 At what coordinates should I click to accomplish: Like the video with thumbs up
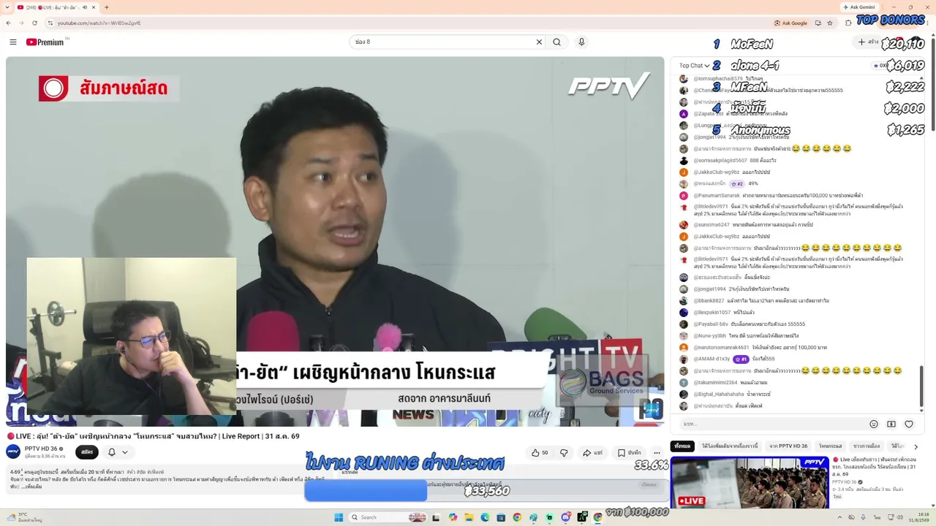click(540, 453)
